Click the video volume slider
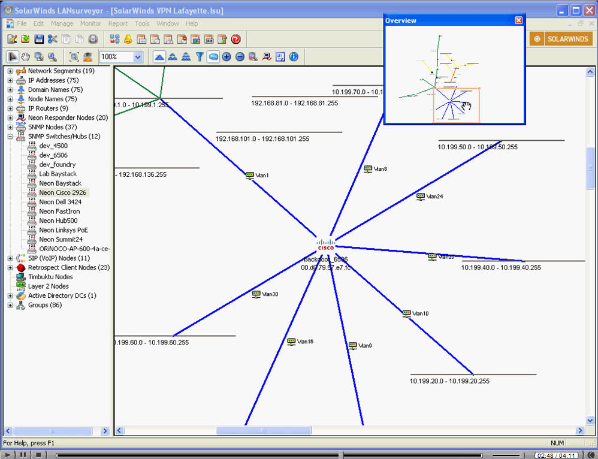The image size is (598, 459). (x=523, y=455)
